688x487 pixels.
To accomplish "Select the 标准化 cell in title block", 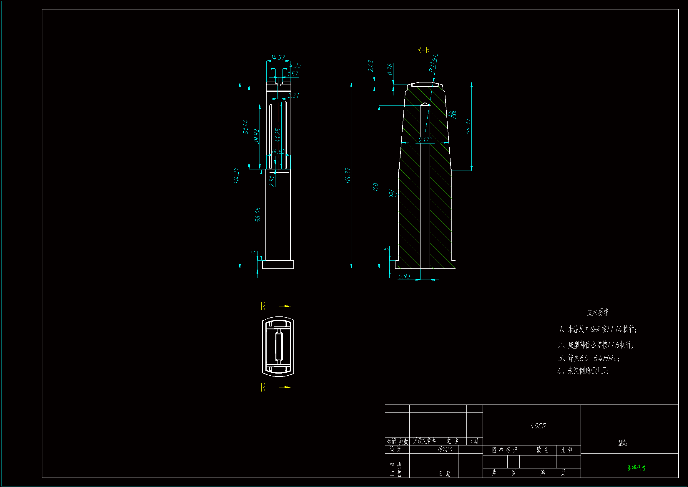I will [x=445, y=449].
